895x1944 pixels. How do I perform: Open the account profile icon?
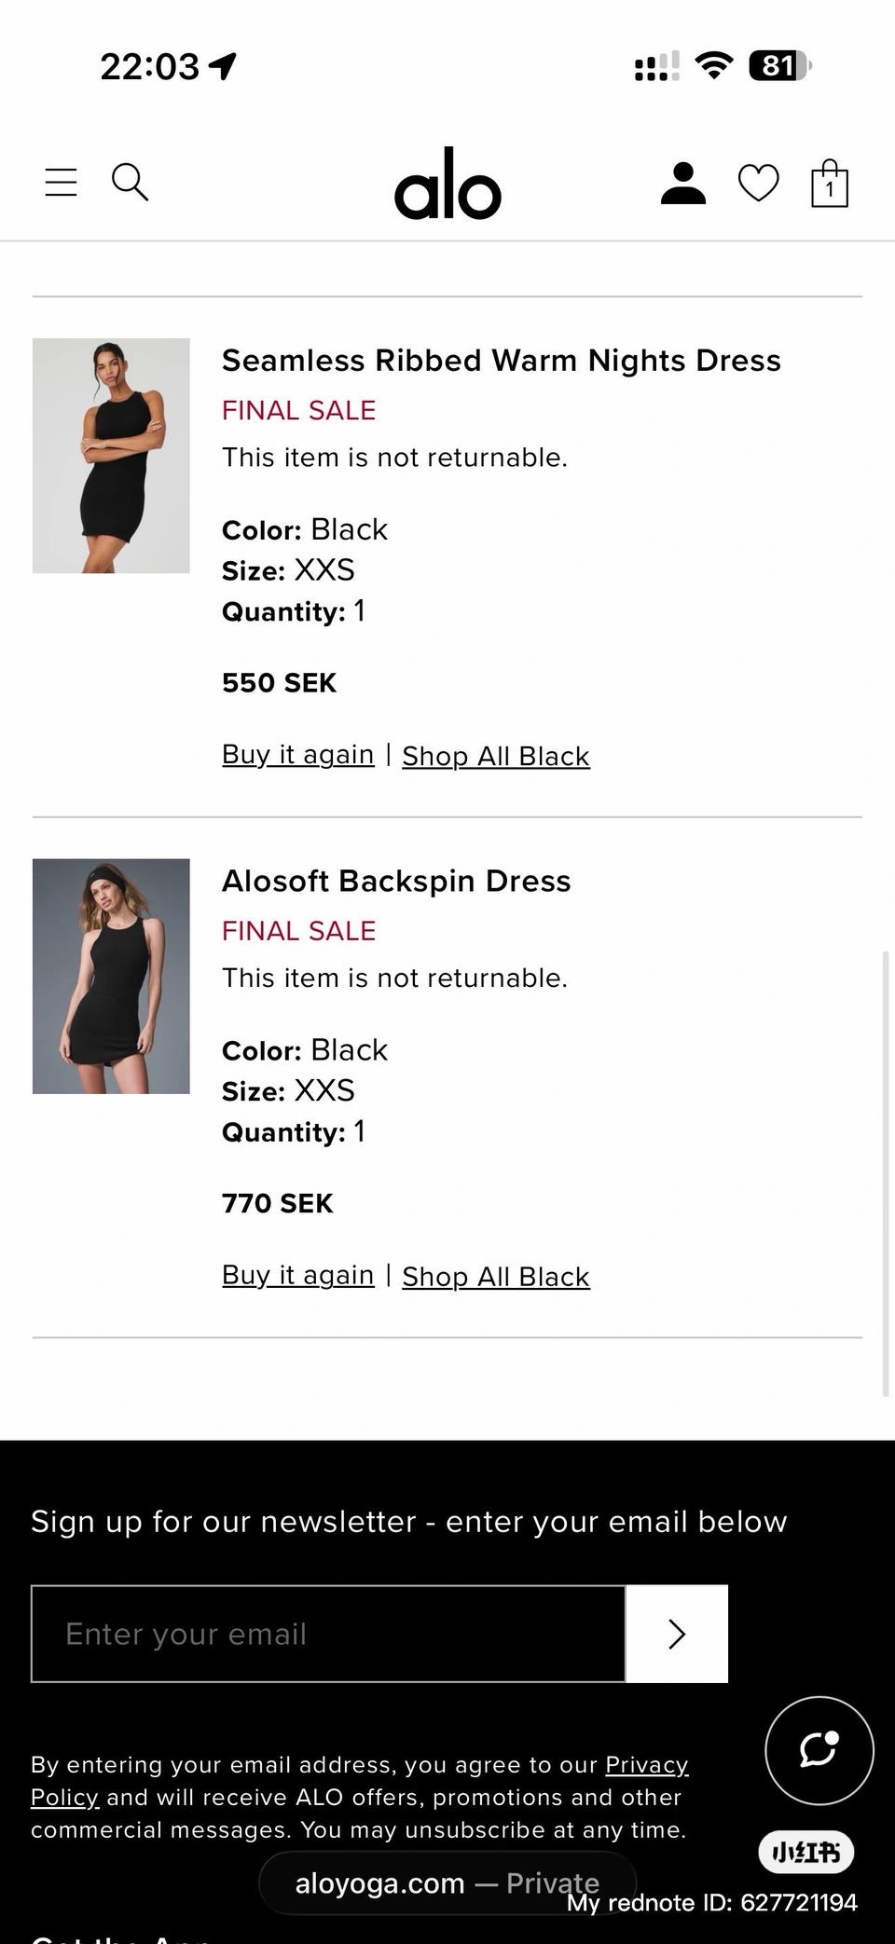point(683,183)
